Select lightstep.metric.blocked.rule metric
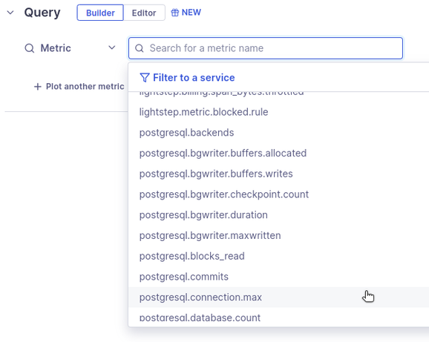Image resolution: width=429 pixels, height=342 pixels. coord(278,112)
